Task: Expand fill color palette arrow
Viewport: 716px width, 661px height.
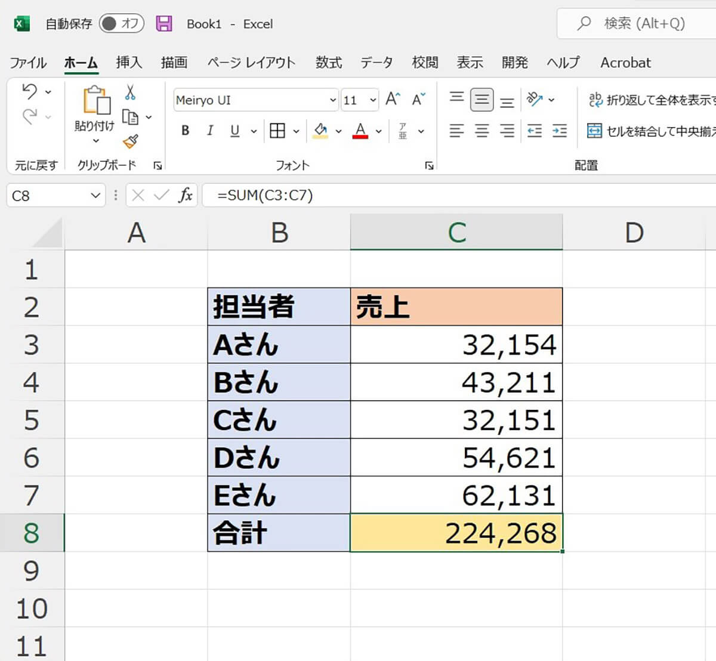Action: coord(338,131)
